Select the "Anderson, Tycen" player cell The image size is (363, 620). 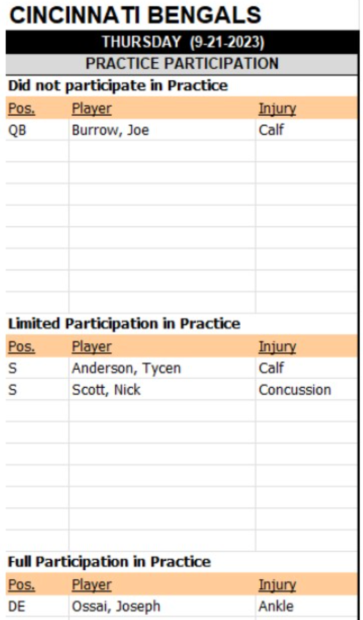126,369
